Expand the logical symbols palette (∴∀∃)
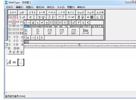The height and width of the screenshot is (100, 136). [61, 12]
